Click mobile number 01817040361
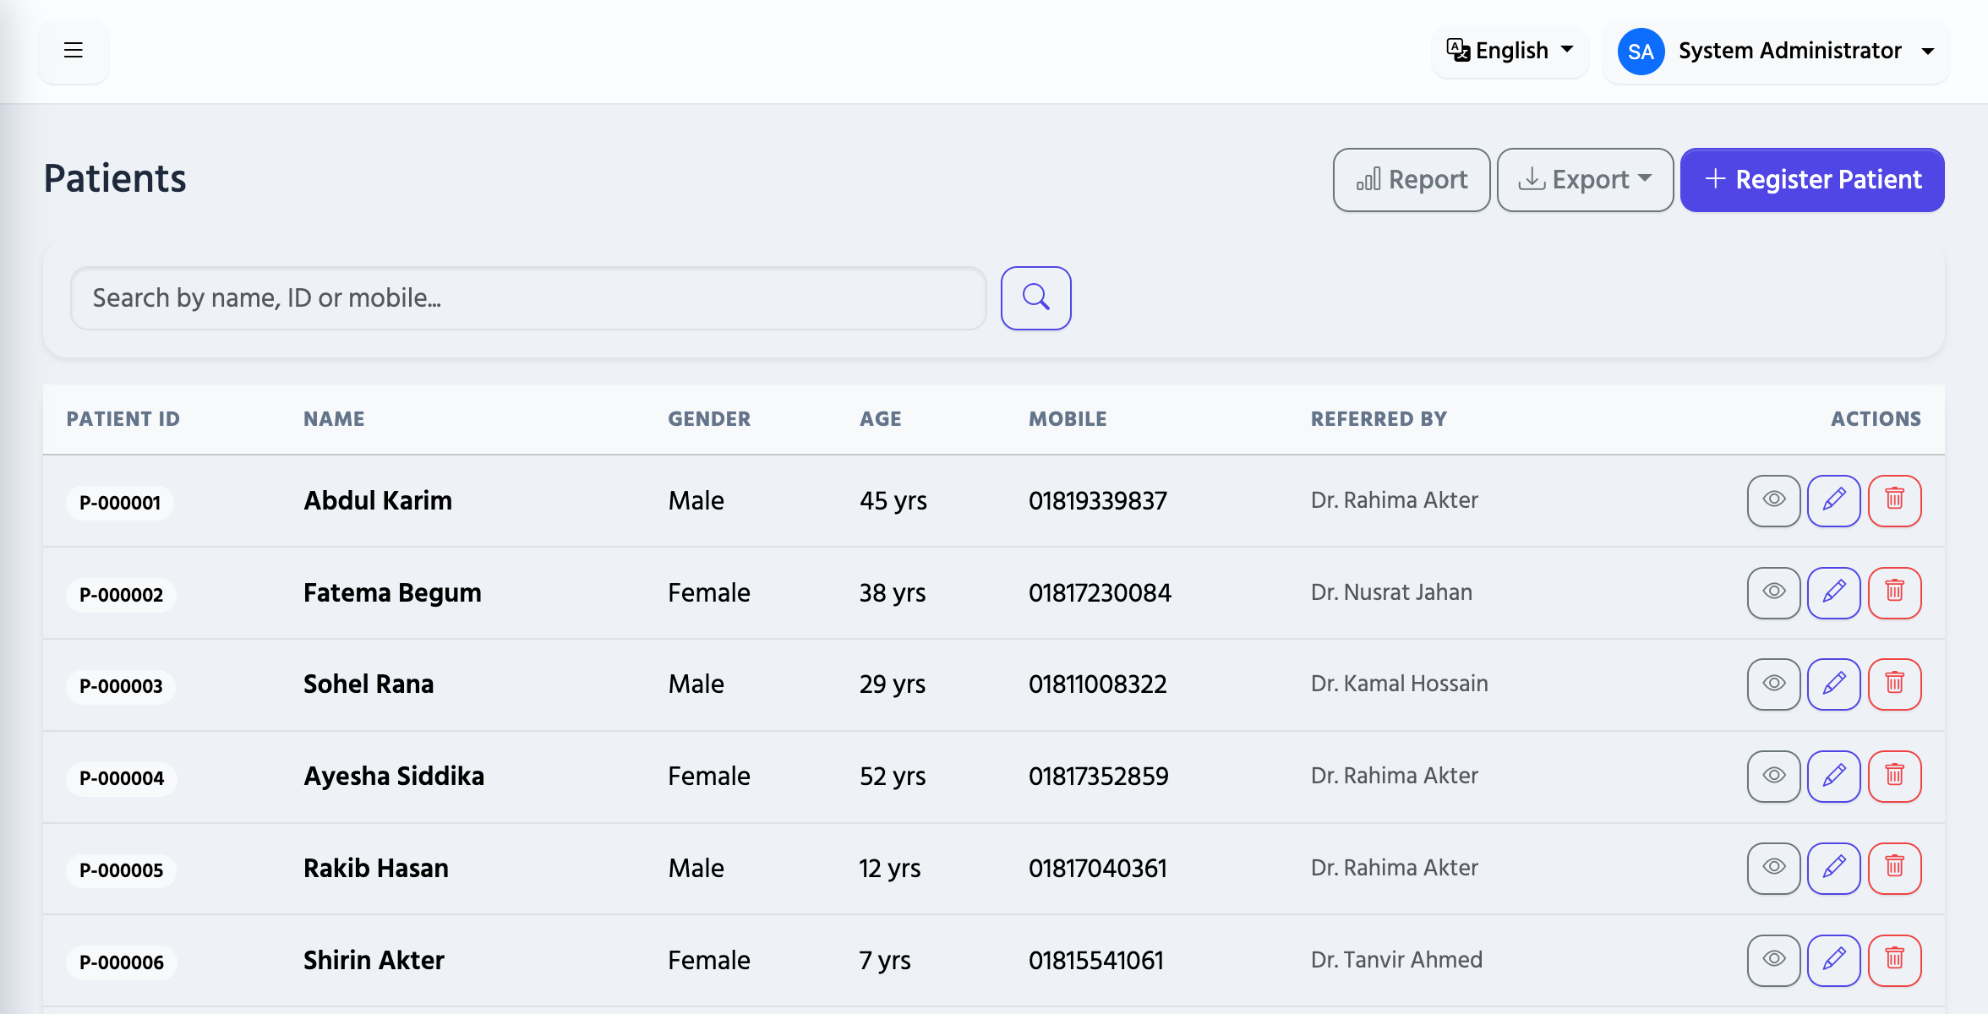1988x1014 pixels. click(1097, 869)
